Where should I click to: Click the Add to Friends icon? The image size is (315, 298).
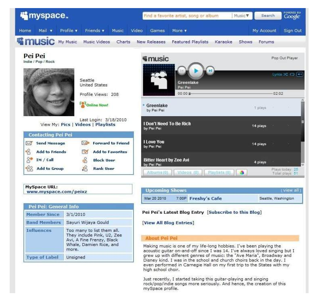click(28, 152)
